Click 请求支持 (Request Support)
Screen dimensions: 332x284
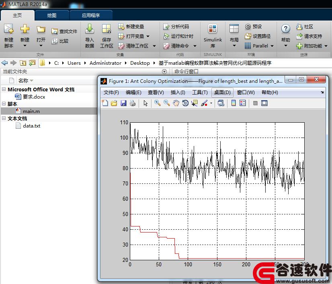pyautogui.click(x=309, y=36)
